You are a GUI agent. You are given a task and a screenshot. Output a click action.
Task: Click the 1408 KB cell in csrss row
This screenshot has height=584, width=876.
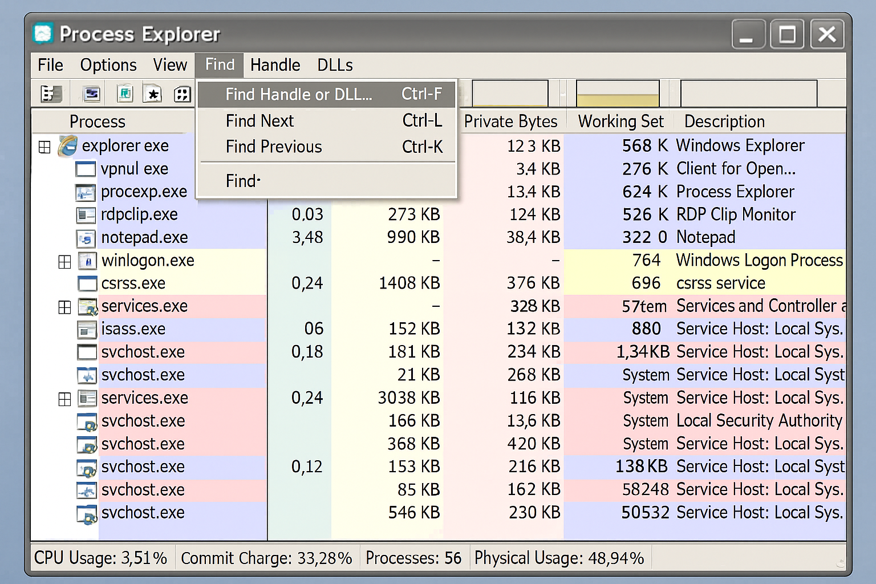coord(409,283)
